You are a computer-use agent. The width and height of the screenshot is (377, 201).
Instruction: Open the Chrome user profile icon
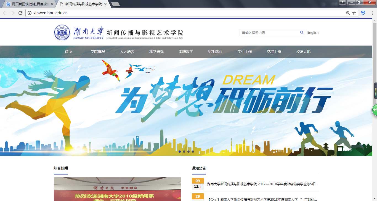click(x=342, y=2)
